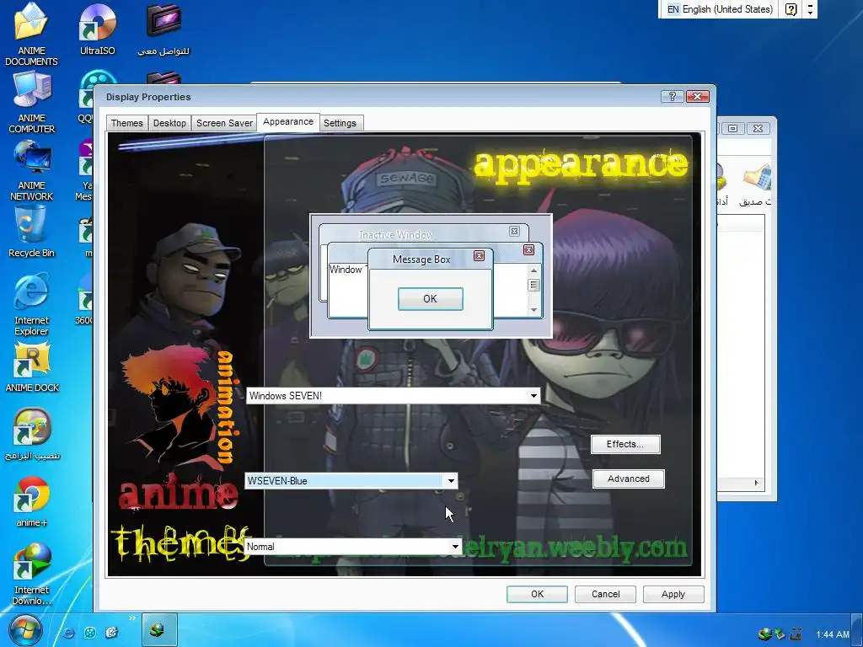863x647 pixels.
Task: Open the ANIME NETWORK desktop icon
Action: [x=31, y=170]
